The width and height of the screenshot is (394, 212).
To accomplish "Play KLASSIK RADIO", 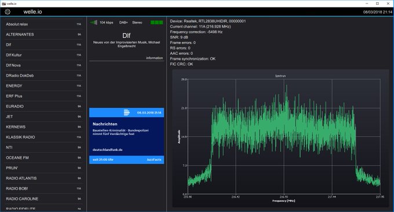I will [43, 137].
